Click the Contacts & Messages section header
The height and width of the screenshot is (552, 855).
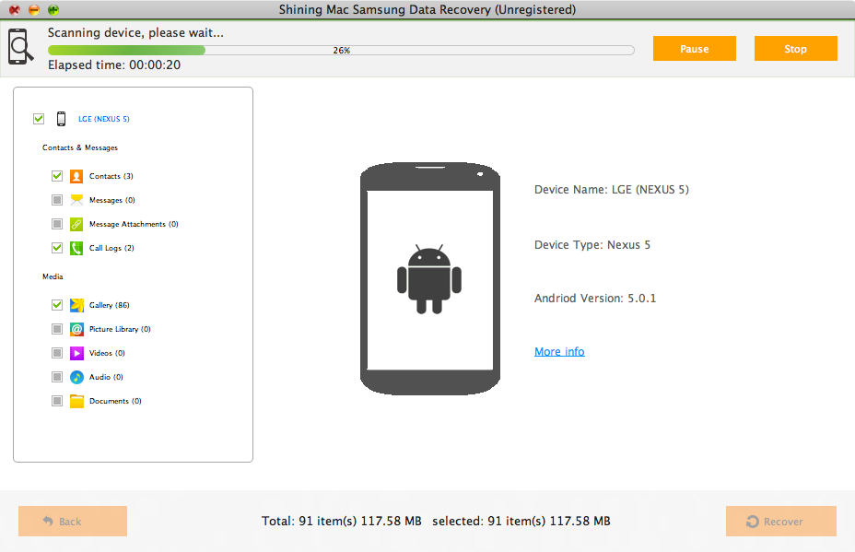(80, 147)
